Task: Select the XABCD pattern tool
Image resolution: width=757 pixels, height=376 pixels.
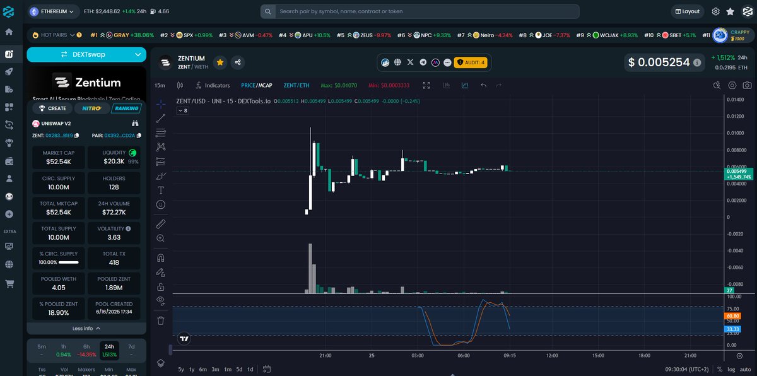Action: [x=161, y=147]
